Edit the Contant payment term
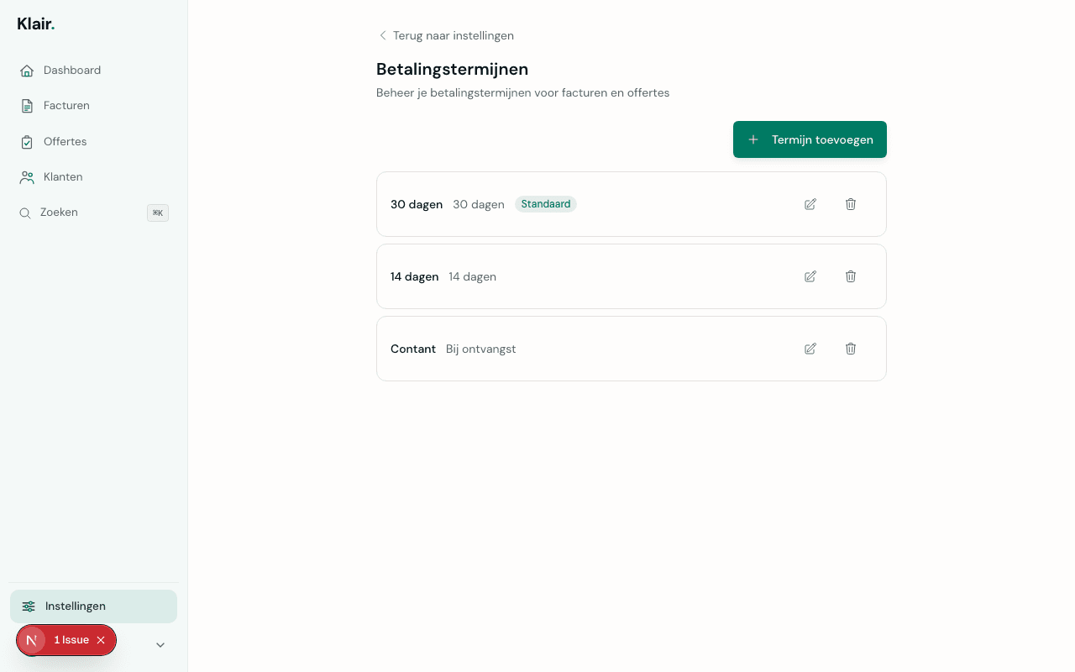The image size is (1075, 672). (810, 349)
